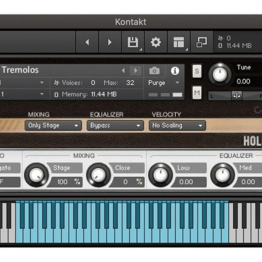Viewport: 262px width, 262px height.
Task: Select previous instrument beside Tremolos name
Action: click(124, 70)
